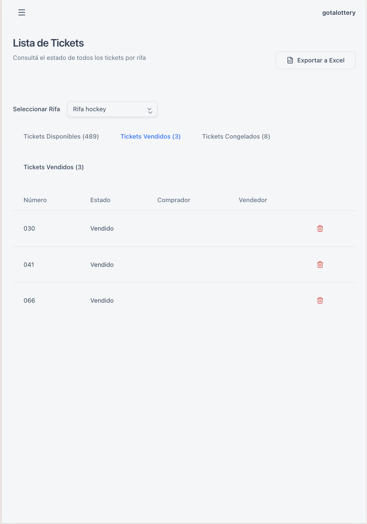Open the hamburger menu icon
367x524 pixels.
tap(22, 13)
